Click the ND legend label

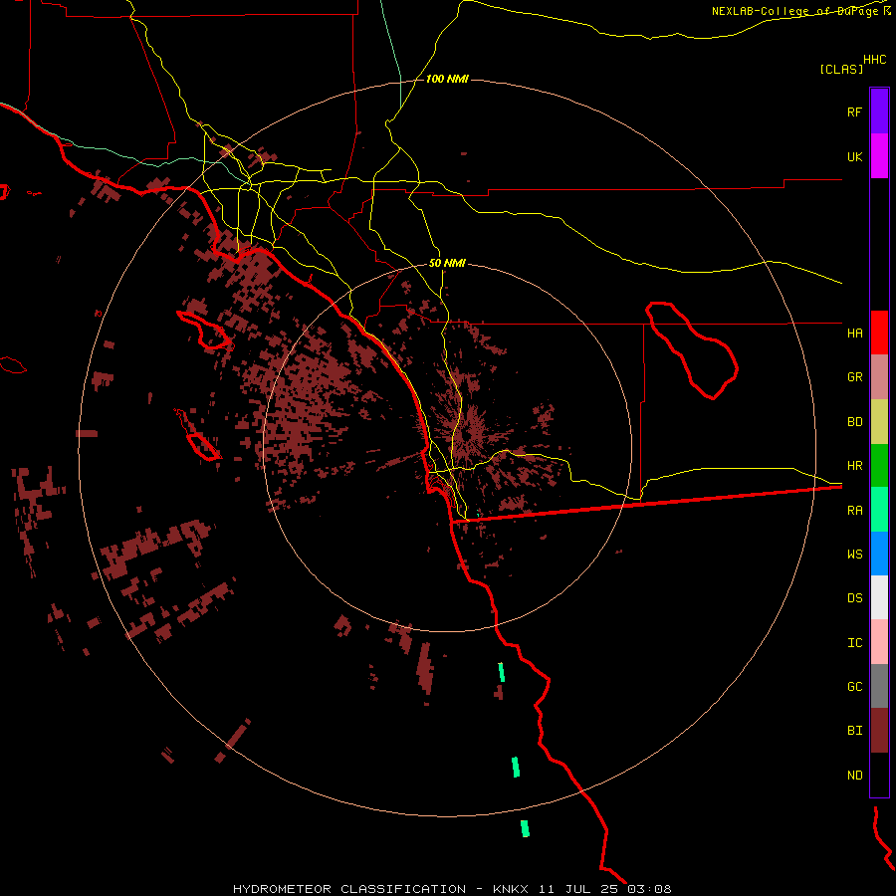(x=854, y=776)
